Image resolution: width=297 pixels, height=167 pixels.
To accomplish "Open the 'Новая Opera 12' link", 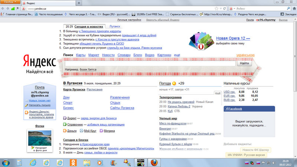I will tap(233, 38).
